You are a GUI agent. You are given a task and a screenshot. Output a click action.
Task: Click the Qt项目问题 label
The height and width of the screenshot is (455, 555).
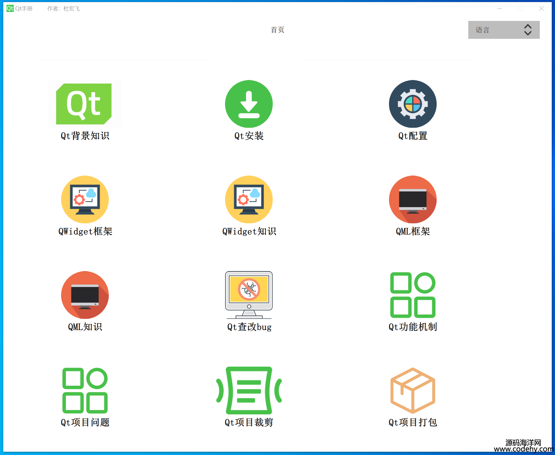pyautogui.click(x=85, y=422)
